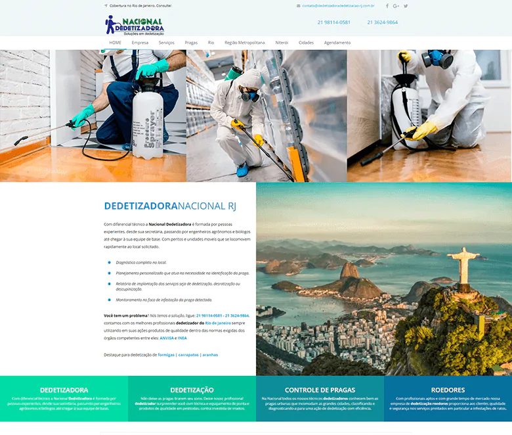
Task: Click the green-gloved sprayer banner image
Action: coord(93,116)
